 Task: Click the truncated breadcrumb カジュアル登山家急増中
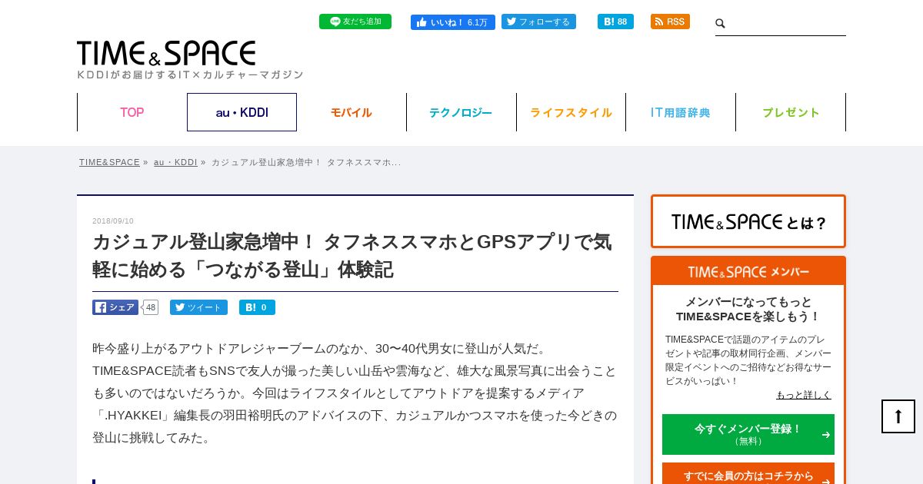pos(306,162)
